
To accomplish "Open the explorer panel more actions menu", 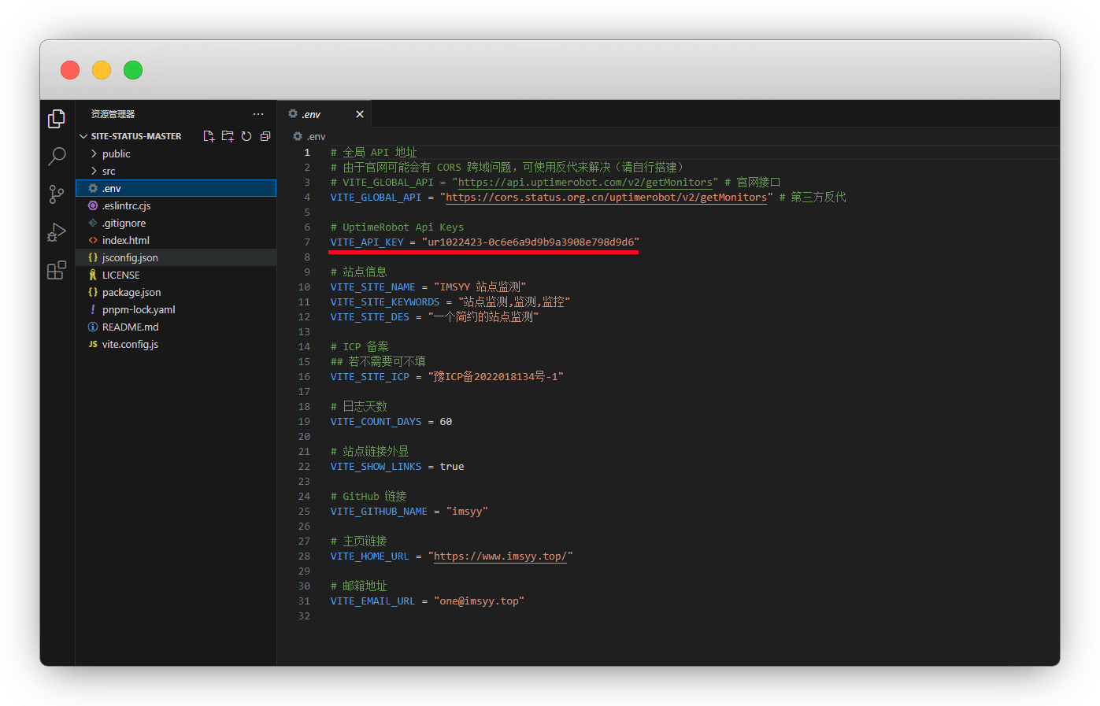I will 258,114.
